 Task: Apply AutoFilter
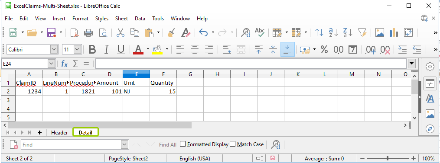pyautogui.click(x=362, y=32)
